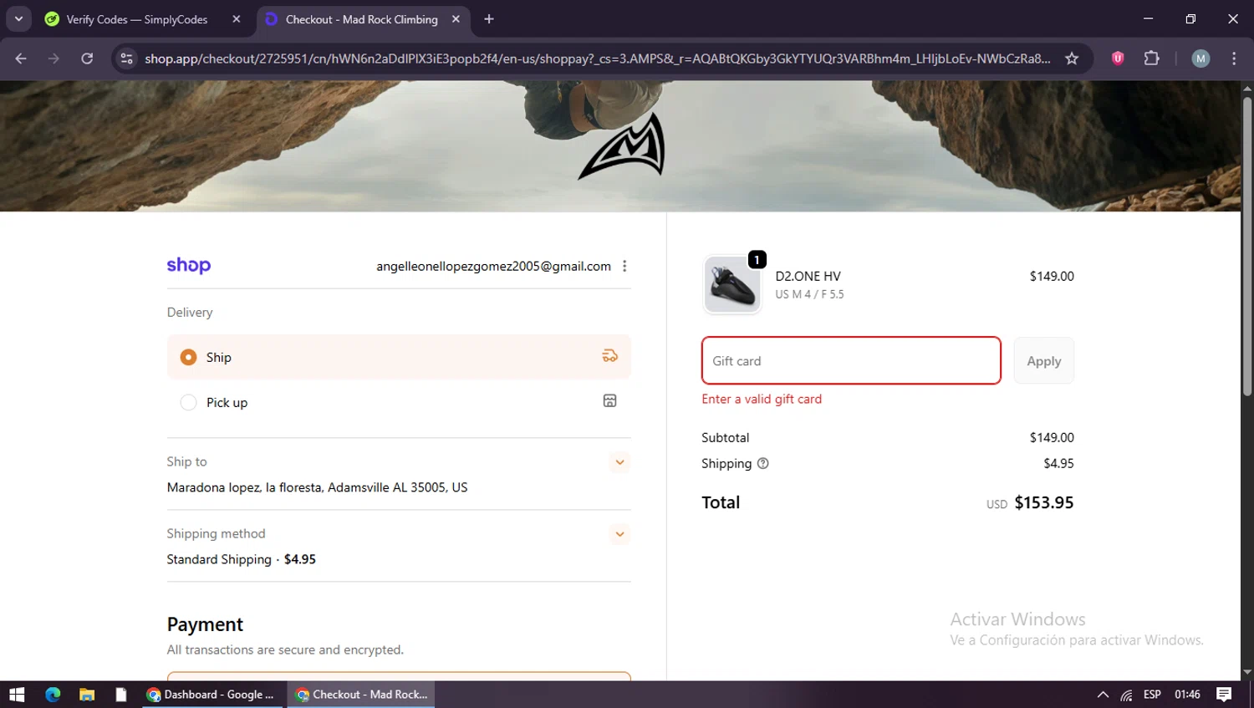Click the store icon on Pick up row

click(x=609, y=401)
